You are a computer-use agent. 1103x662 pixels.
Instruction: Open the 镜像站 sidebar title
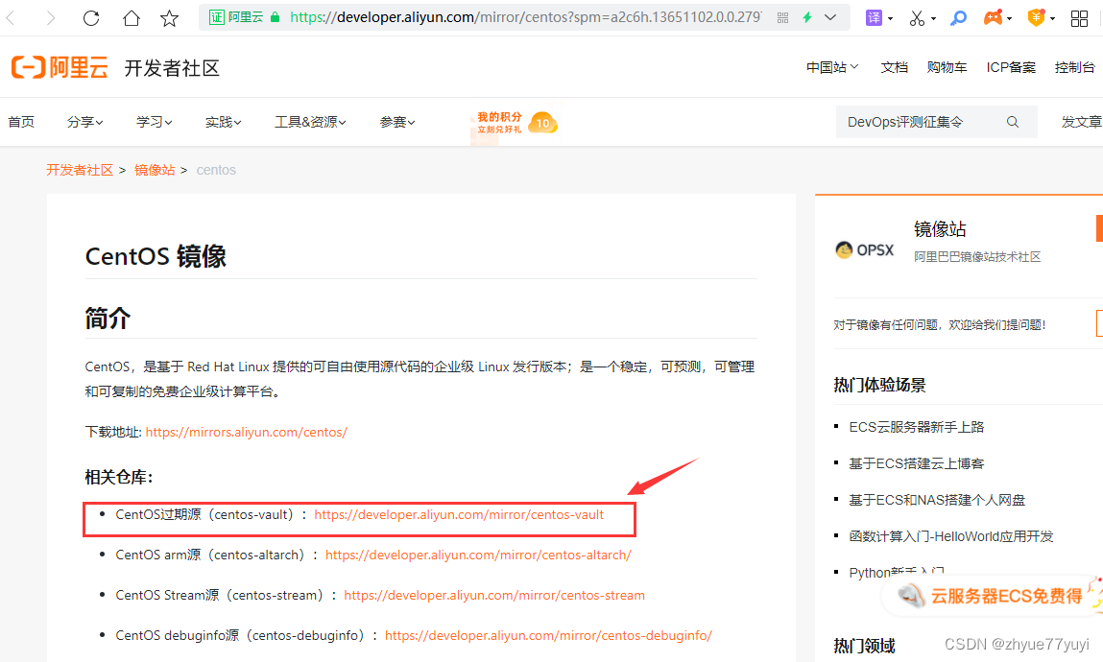[940, 229]
